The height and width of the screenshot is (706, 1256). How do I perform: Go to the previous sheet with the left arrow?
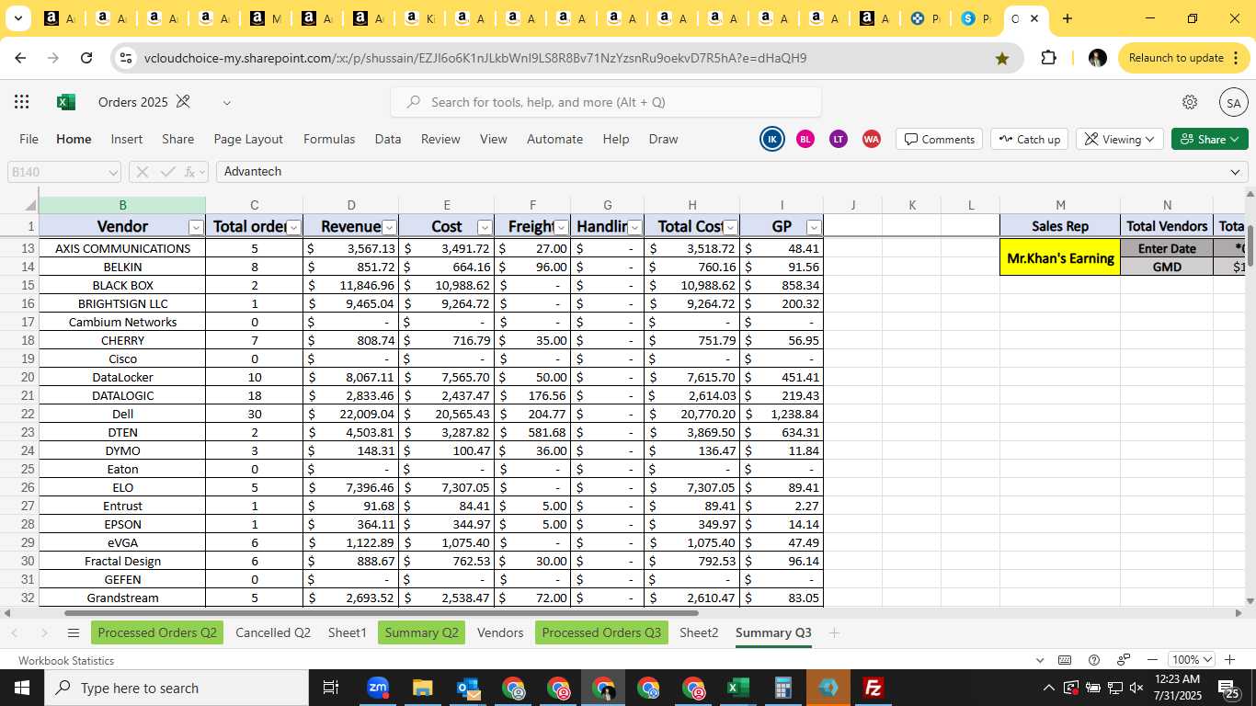pos(15,632)
